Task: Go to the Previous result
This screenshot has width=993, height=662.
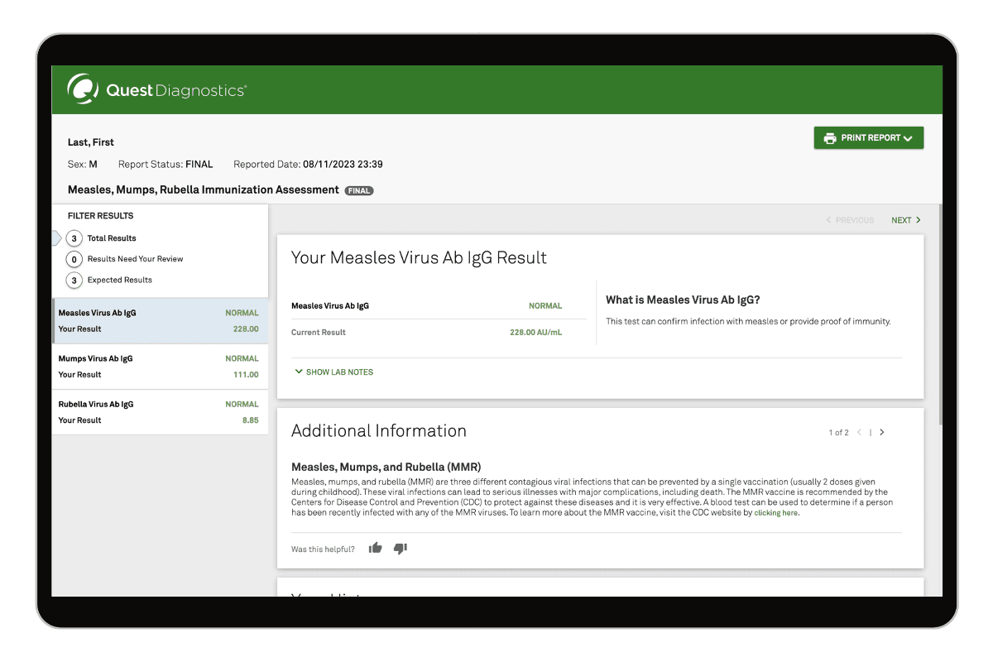Action: (850, 220)
